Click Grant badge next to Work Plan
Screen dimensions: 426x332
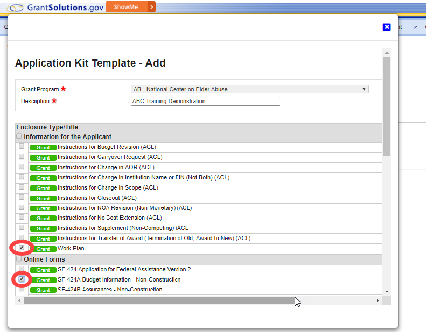point(43,249)
